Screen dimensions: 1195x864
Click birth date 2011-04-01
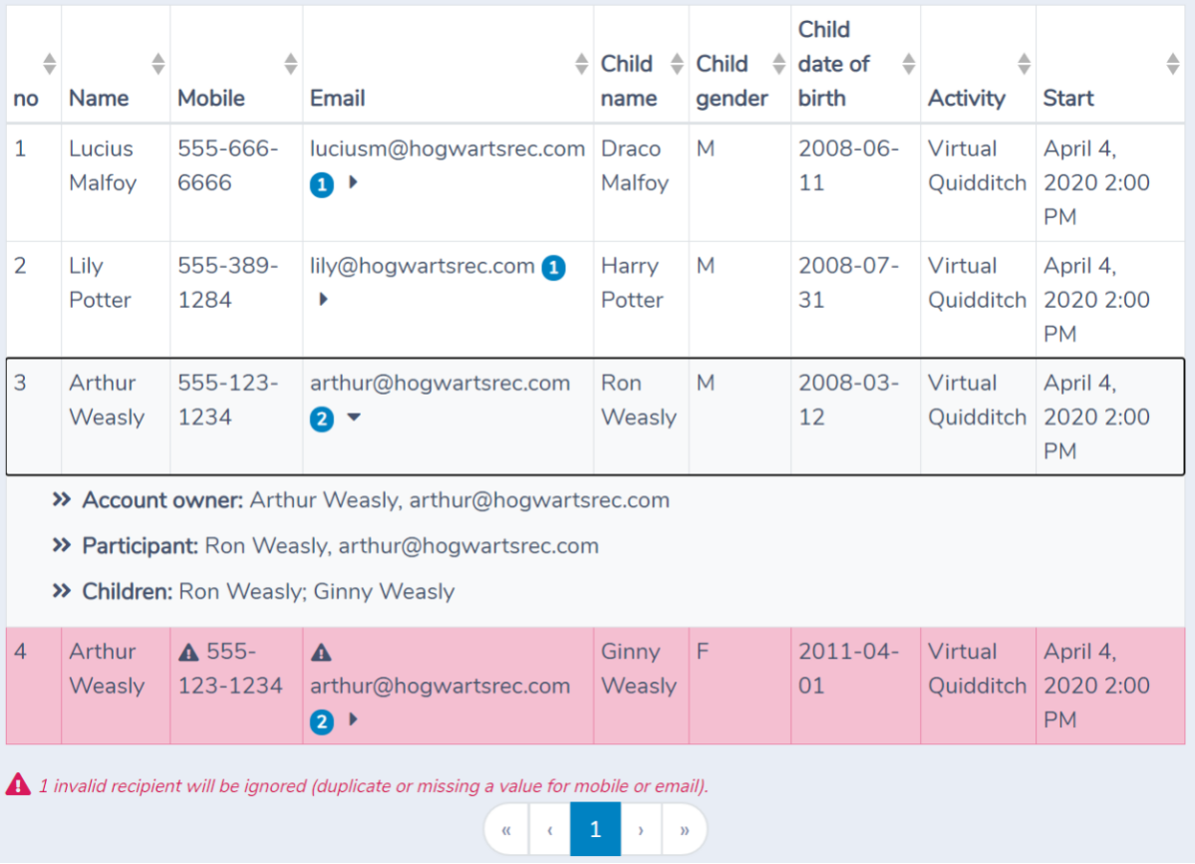(848, 669)
